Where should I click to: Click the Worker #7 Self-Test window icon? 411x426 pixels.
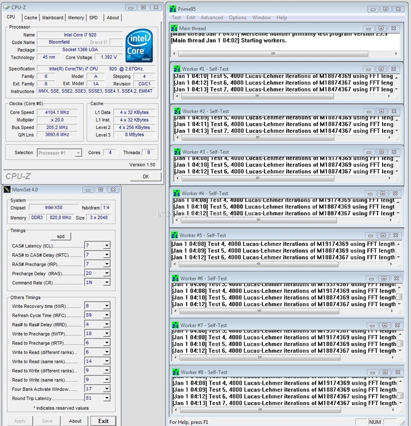click(175, 325)
